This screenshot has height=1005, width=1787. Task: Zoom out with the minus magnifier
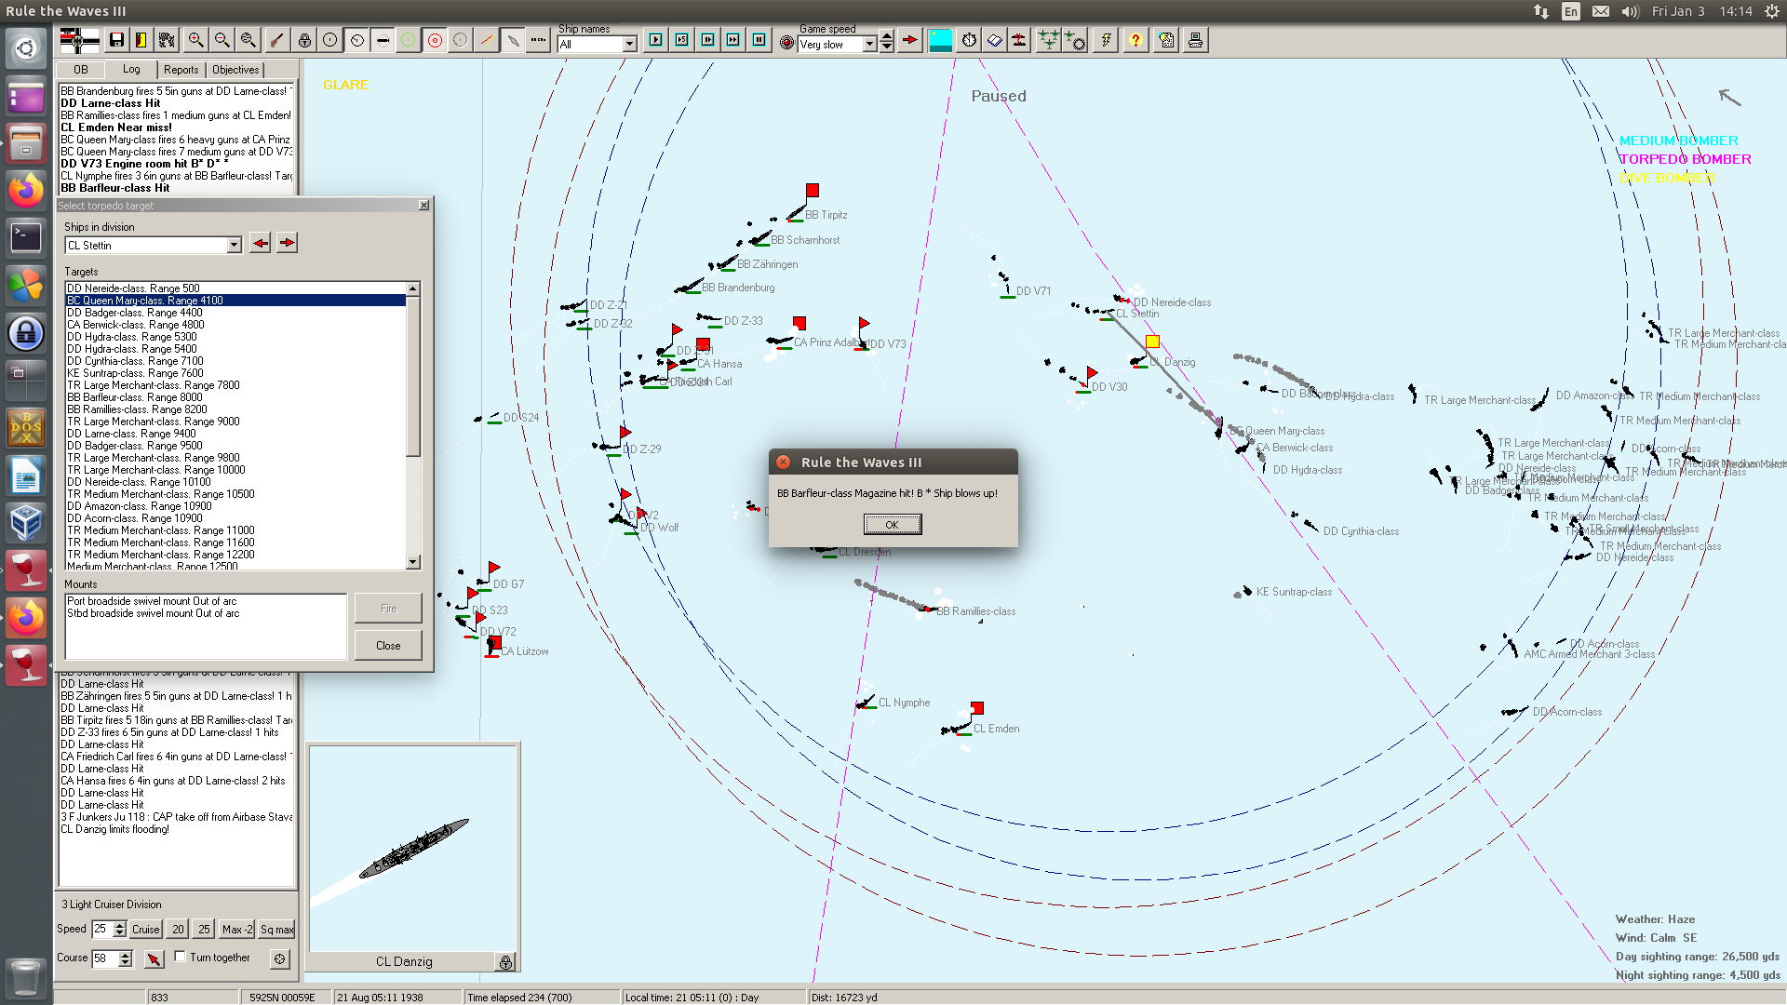tap(222, 40)
